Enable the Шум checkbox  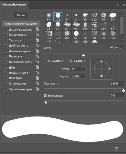click(x=6, y=67)
